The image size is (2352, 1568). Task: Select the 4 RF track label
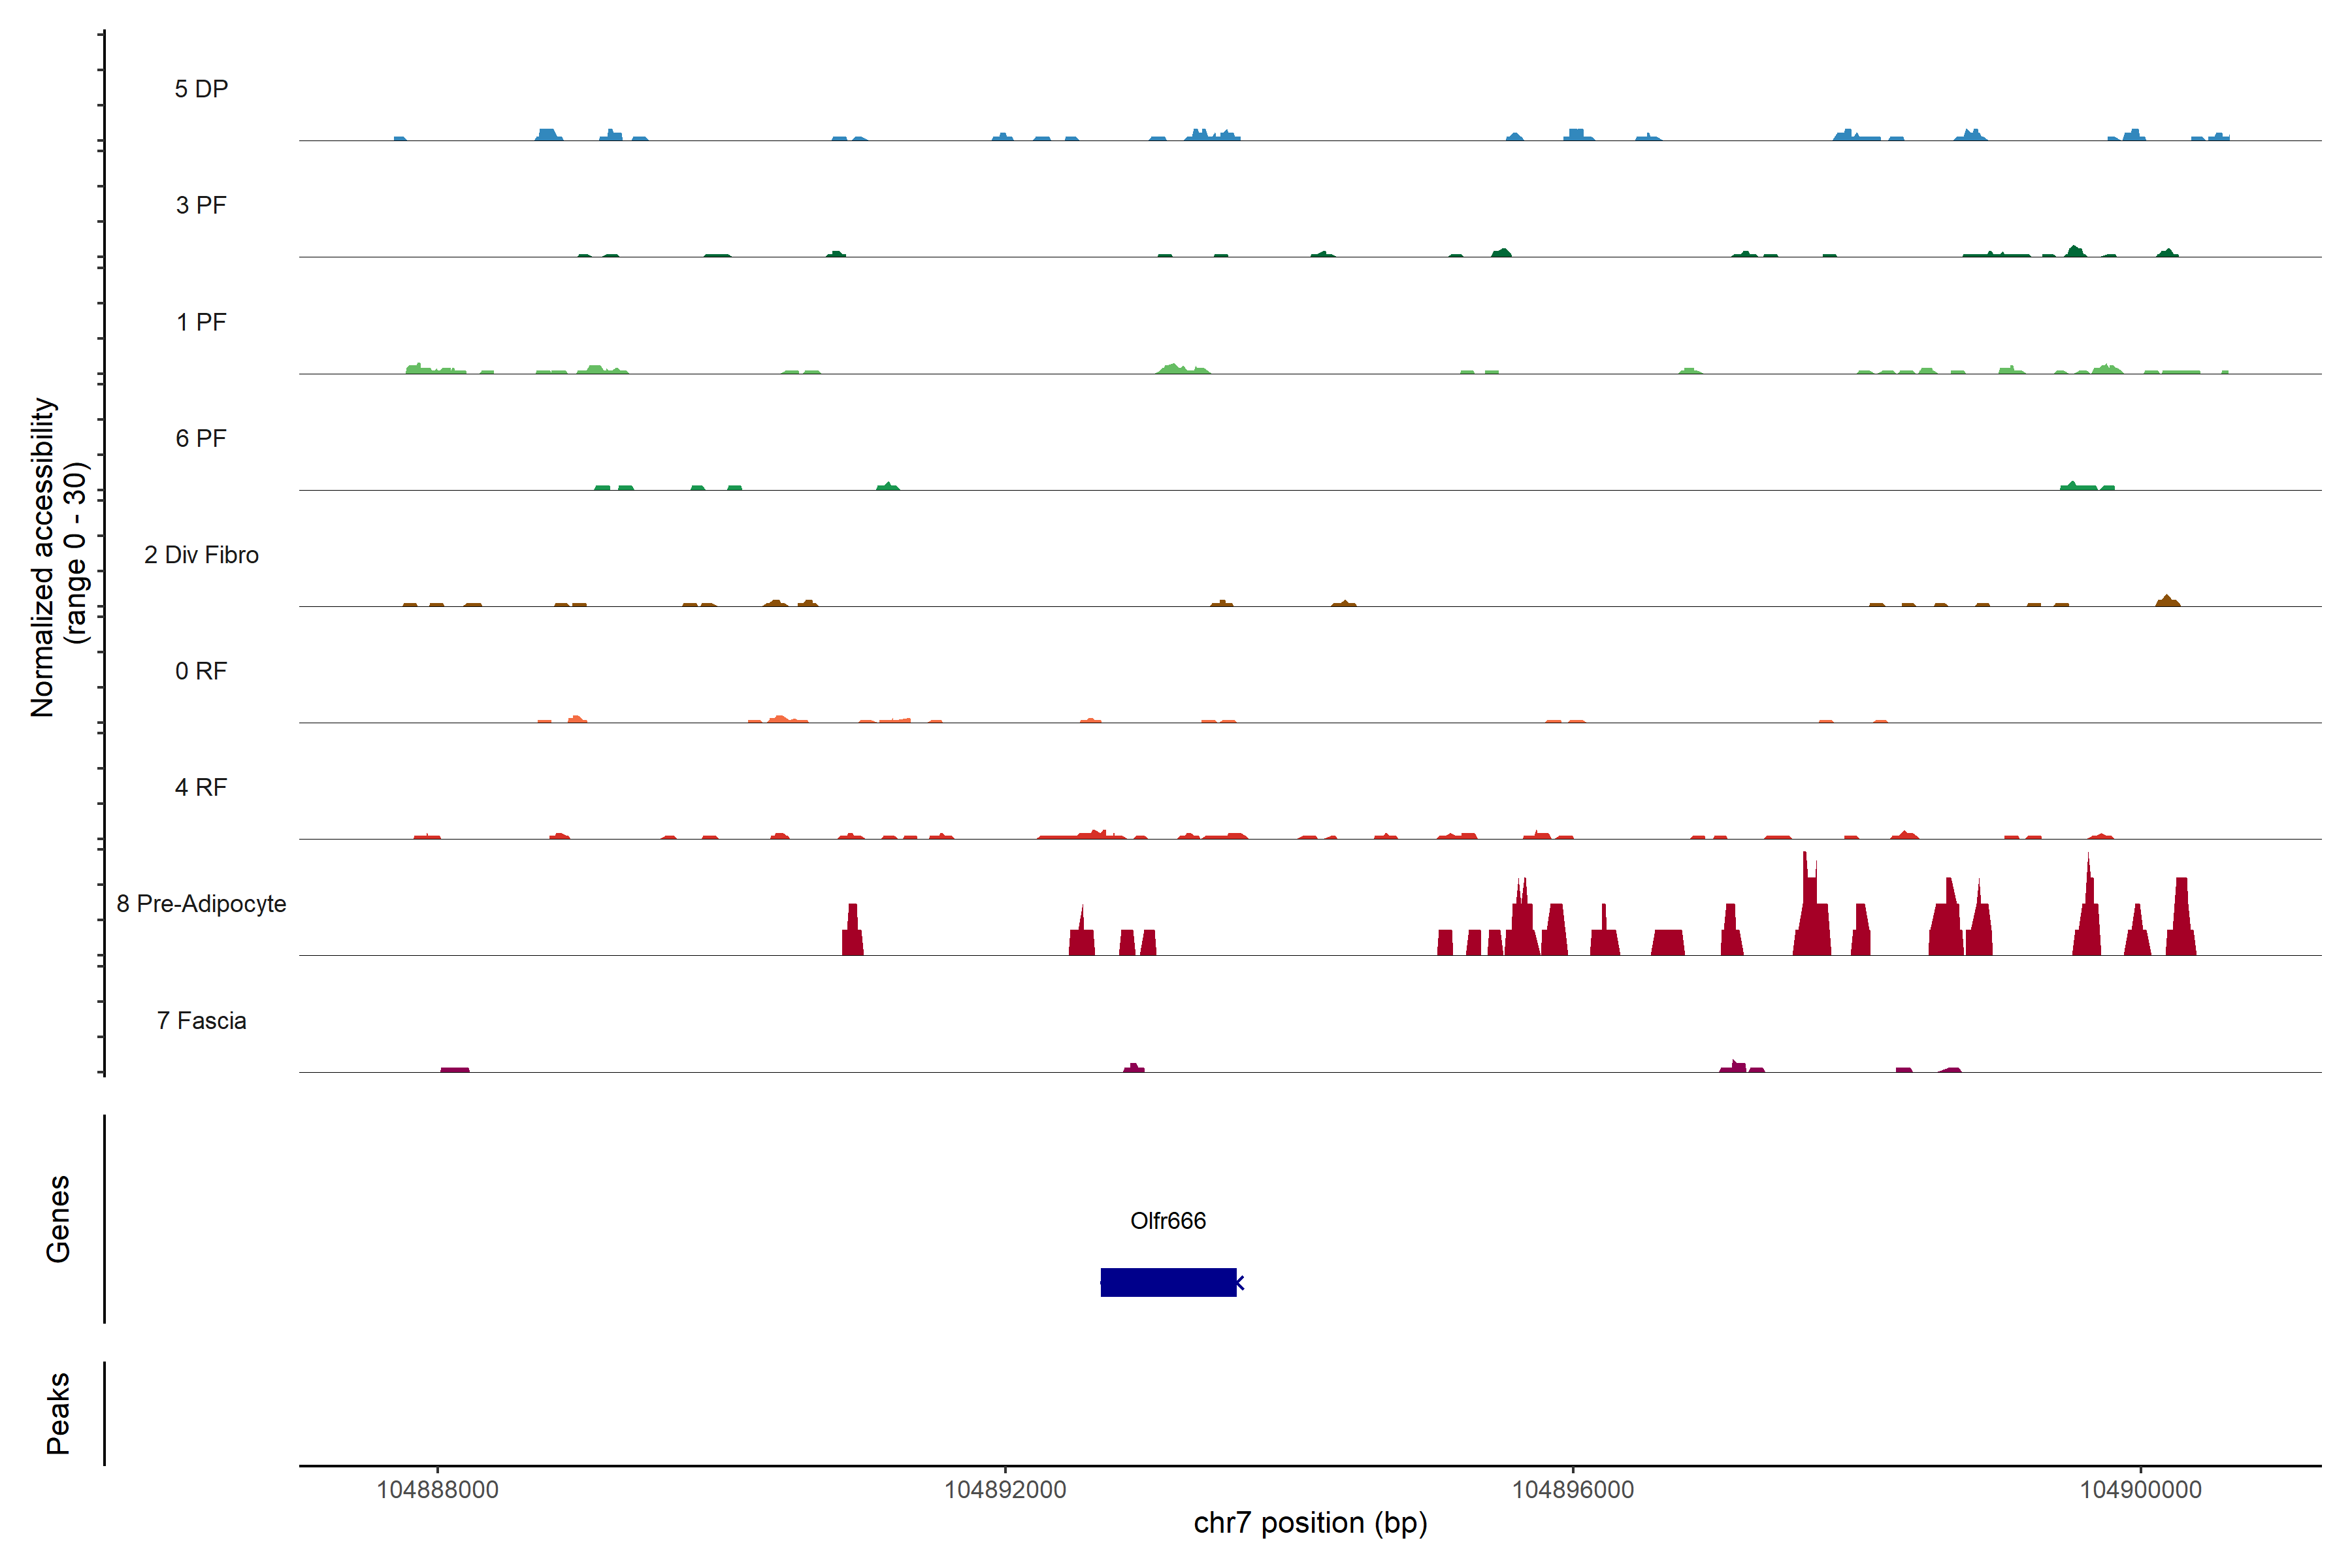(201, 787)
